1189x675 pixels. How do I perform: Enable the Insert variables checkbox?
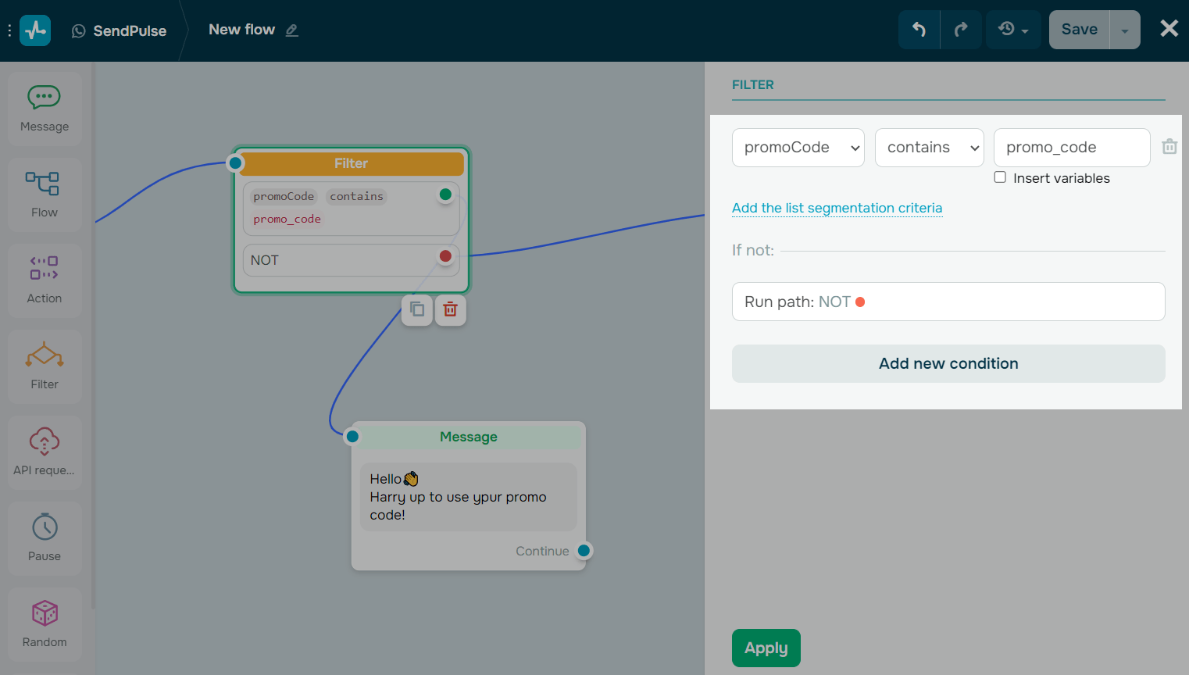(1000, 177)
